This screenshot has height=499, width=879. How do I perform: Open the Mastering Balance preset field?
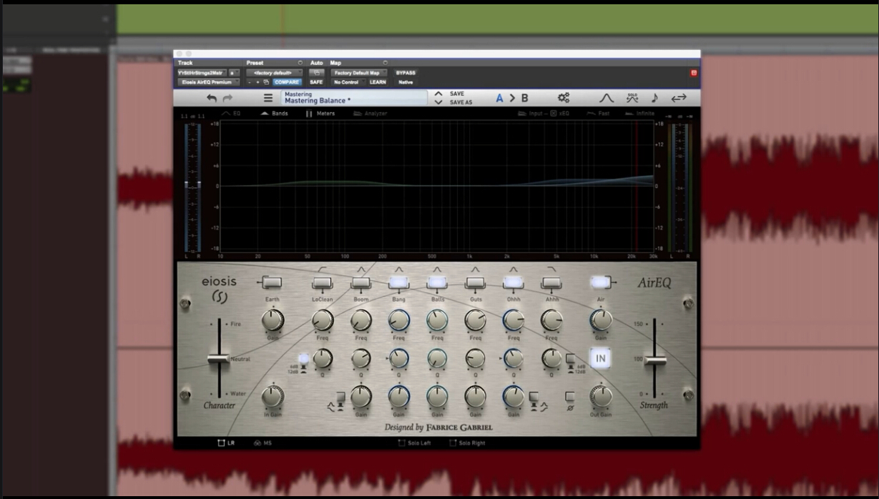click(353, 98)
